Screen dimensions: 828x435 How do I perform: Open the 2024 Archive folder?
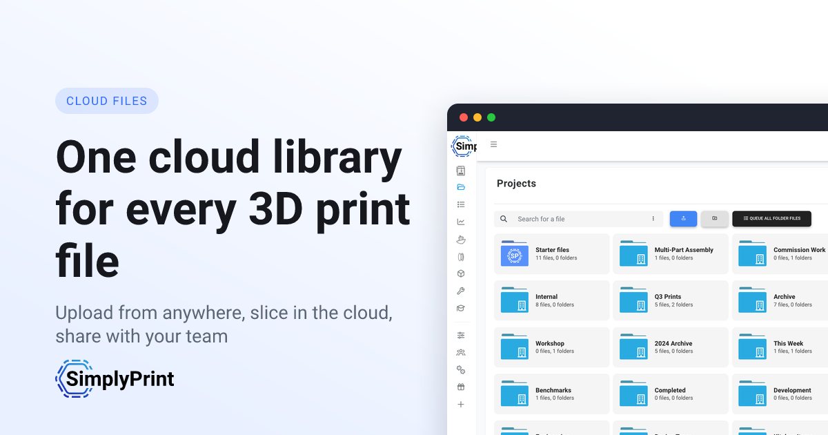(x=671, y=347)
